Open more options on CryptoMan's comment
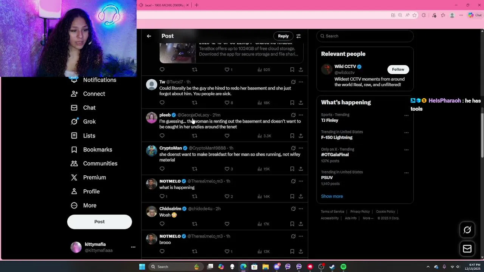Image resolution: width=484 pixels, height=272 pixels. pyautogui.click(x=301, y=148)
